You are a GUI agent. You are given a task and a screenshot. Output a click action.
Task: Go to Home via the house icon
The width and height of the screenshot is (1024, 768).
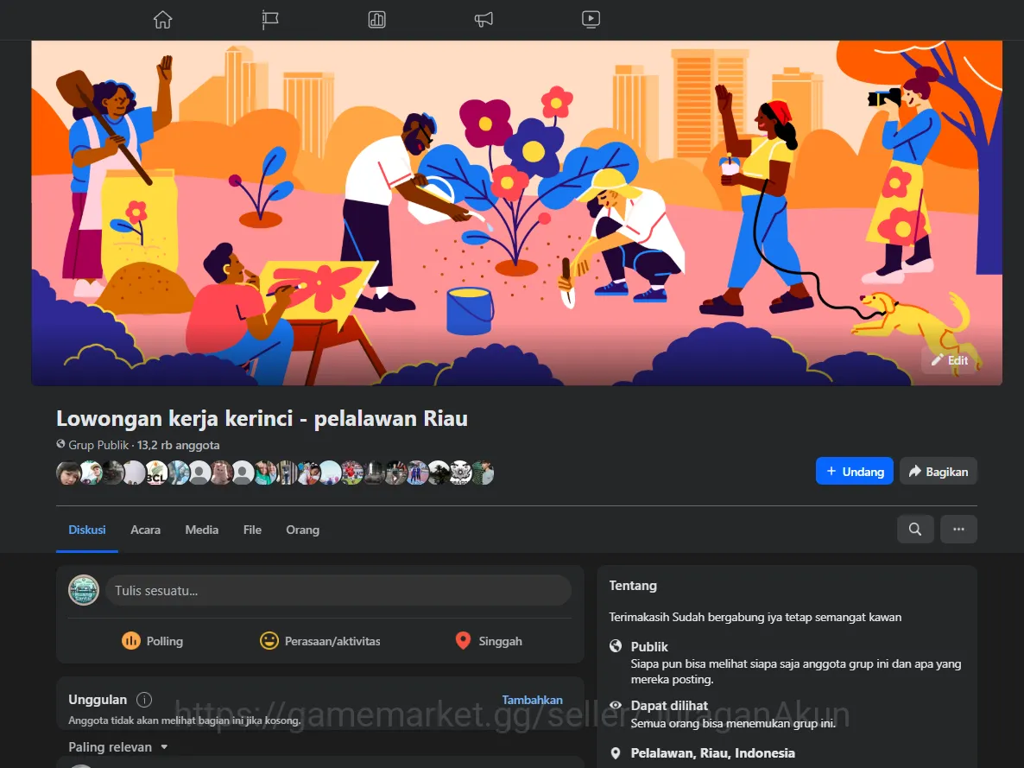(x=162, y=20)
